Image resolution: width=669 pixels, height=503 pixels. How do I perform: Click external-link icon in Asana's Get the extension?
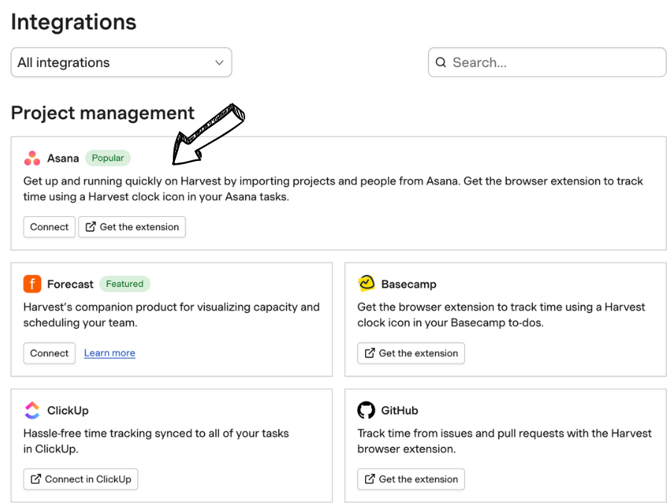click(x=90, y=227)
